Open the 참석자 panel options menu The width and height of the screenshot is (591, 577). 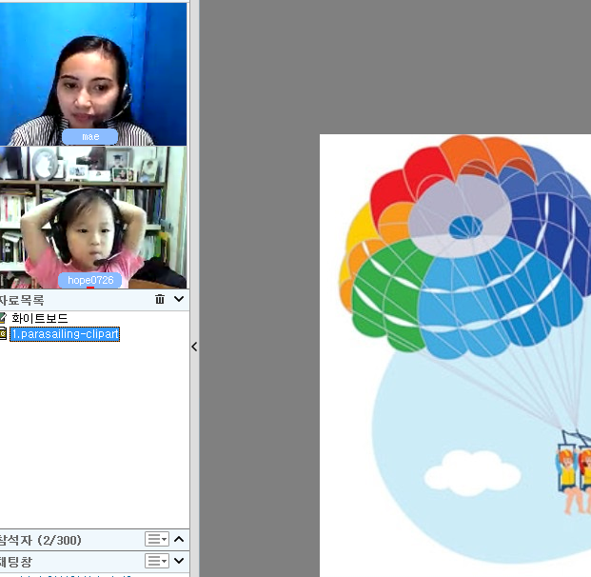[x=156, y=539]
